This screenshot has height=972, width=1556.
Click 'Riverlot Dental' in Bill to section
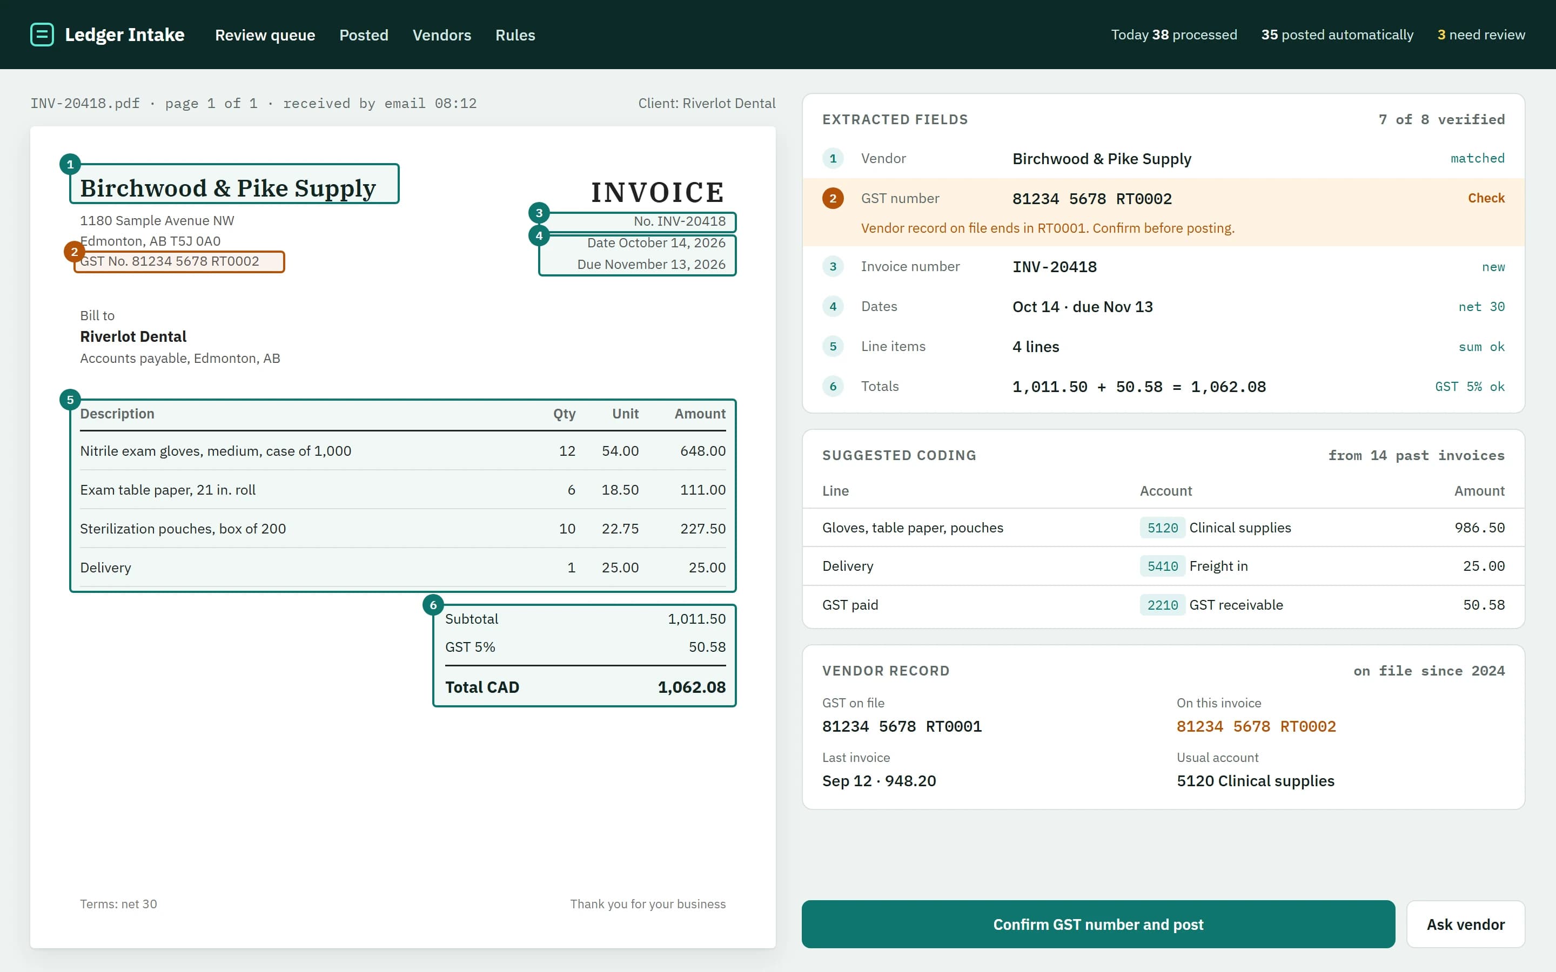coord(133,336)
